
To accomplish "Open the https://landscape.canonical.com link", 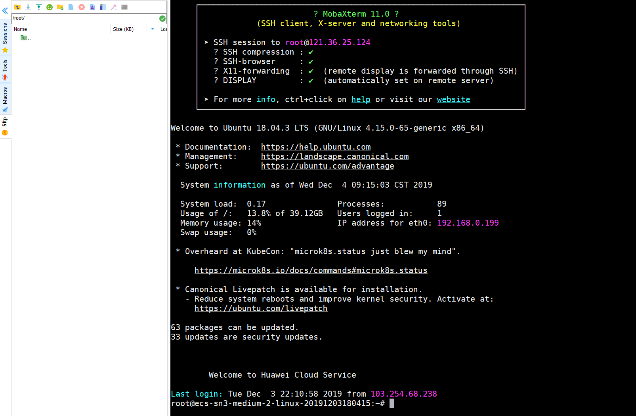I will 335,156.
